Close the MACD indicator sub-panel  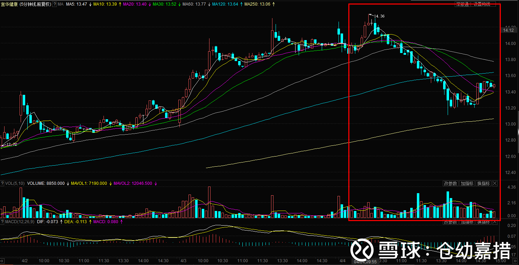point(495,222)
